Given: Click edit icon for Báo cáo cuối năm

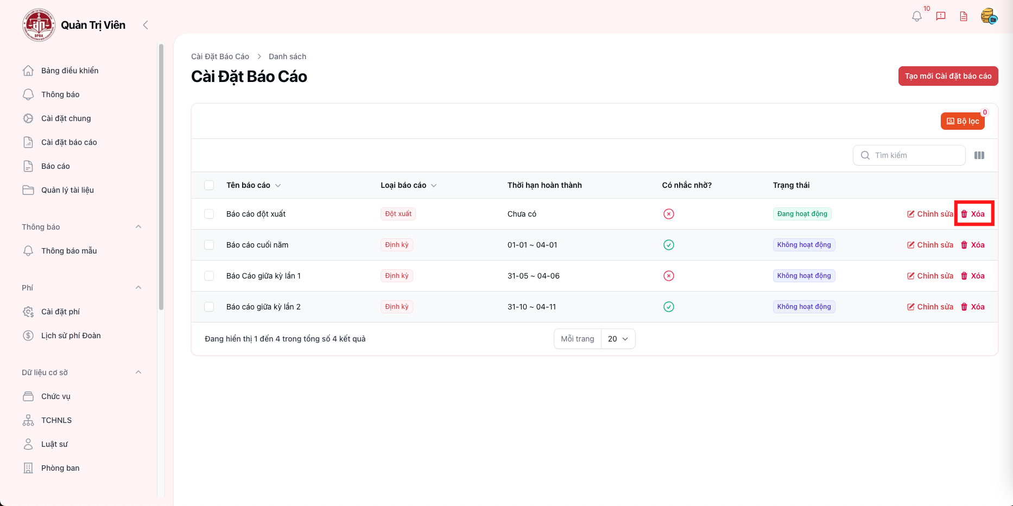Looking at the screenshot, I should [911, 245].
